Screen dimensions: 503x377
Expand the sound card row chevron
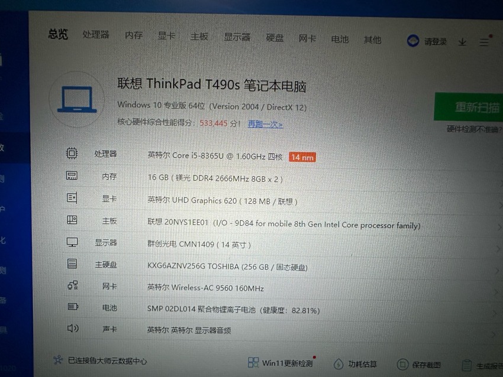(494, 334)
